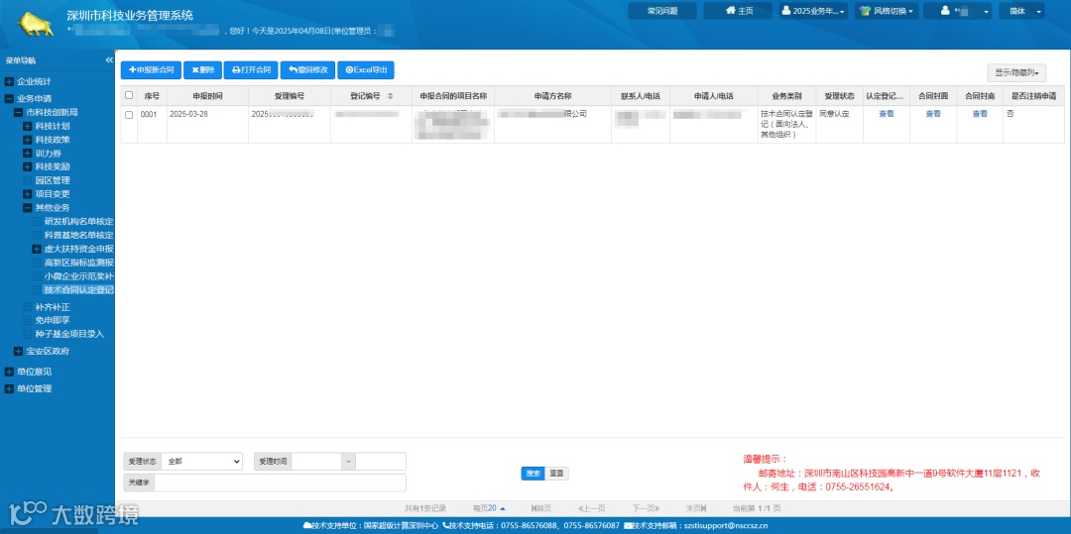Collapse the 其他业务 tree node
Viewport: 1071px width, 534px height.
click(x=28, y=207)
